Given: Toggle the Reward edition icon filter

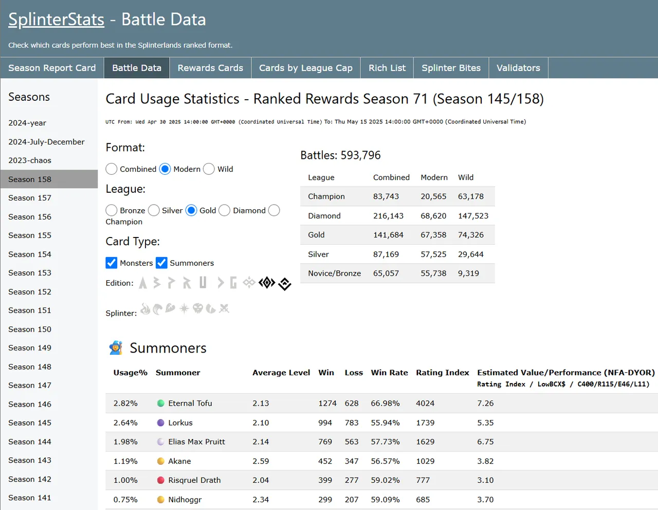Looking at the screenshot, I should (187, 283).
